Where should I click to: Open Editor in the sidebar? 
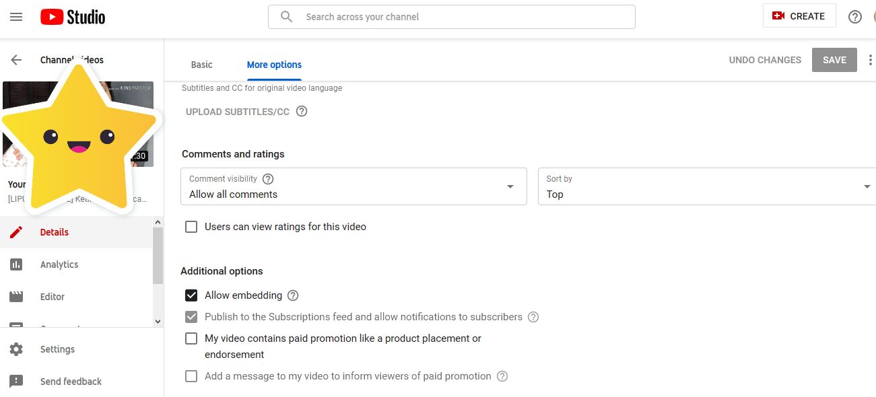[77, 297]
